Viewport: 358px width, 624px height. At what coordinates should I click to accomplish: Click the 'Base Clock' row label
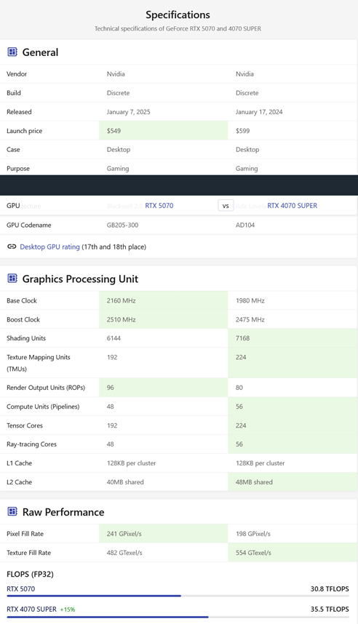(x=22, y=301)
